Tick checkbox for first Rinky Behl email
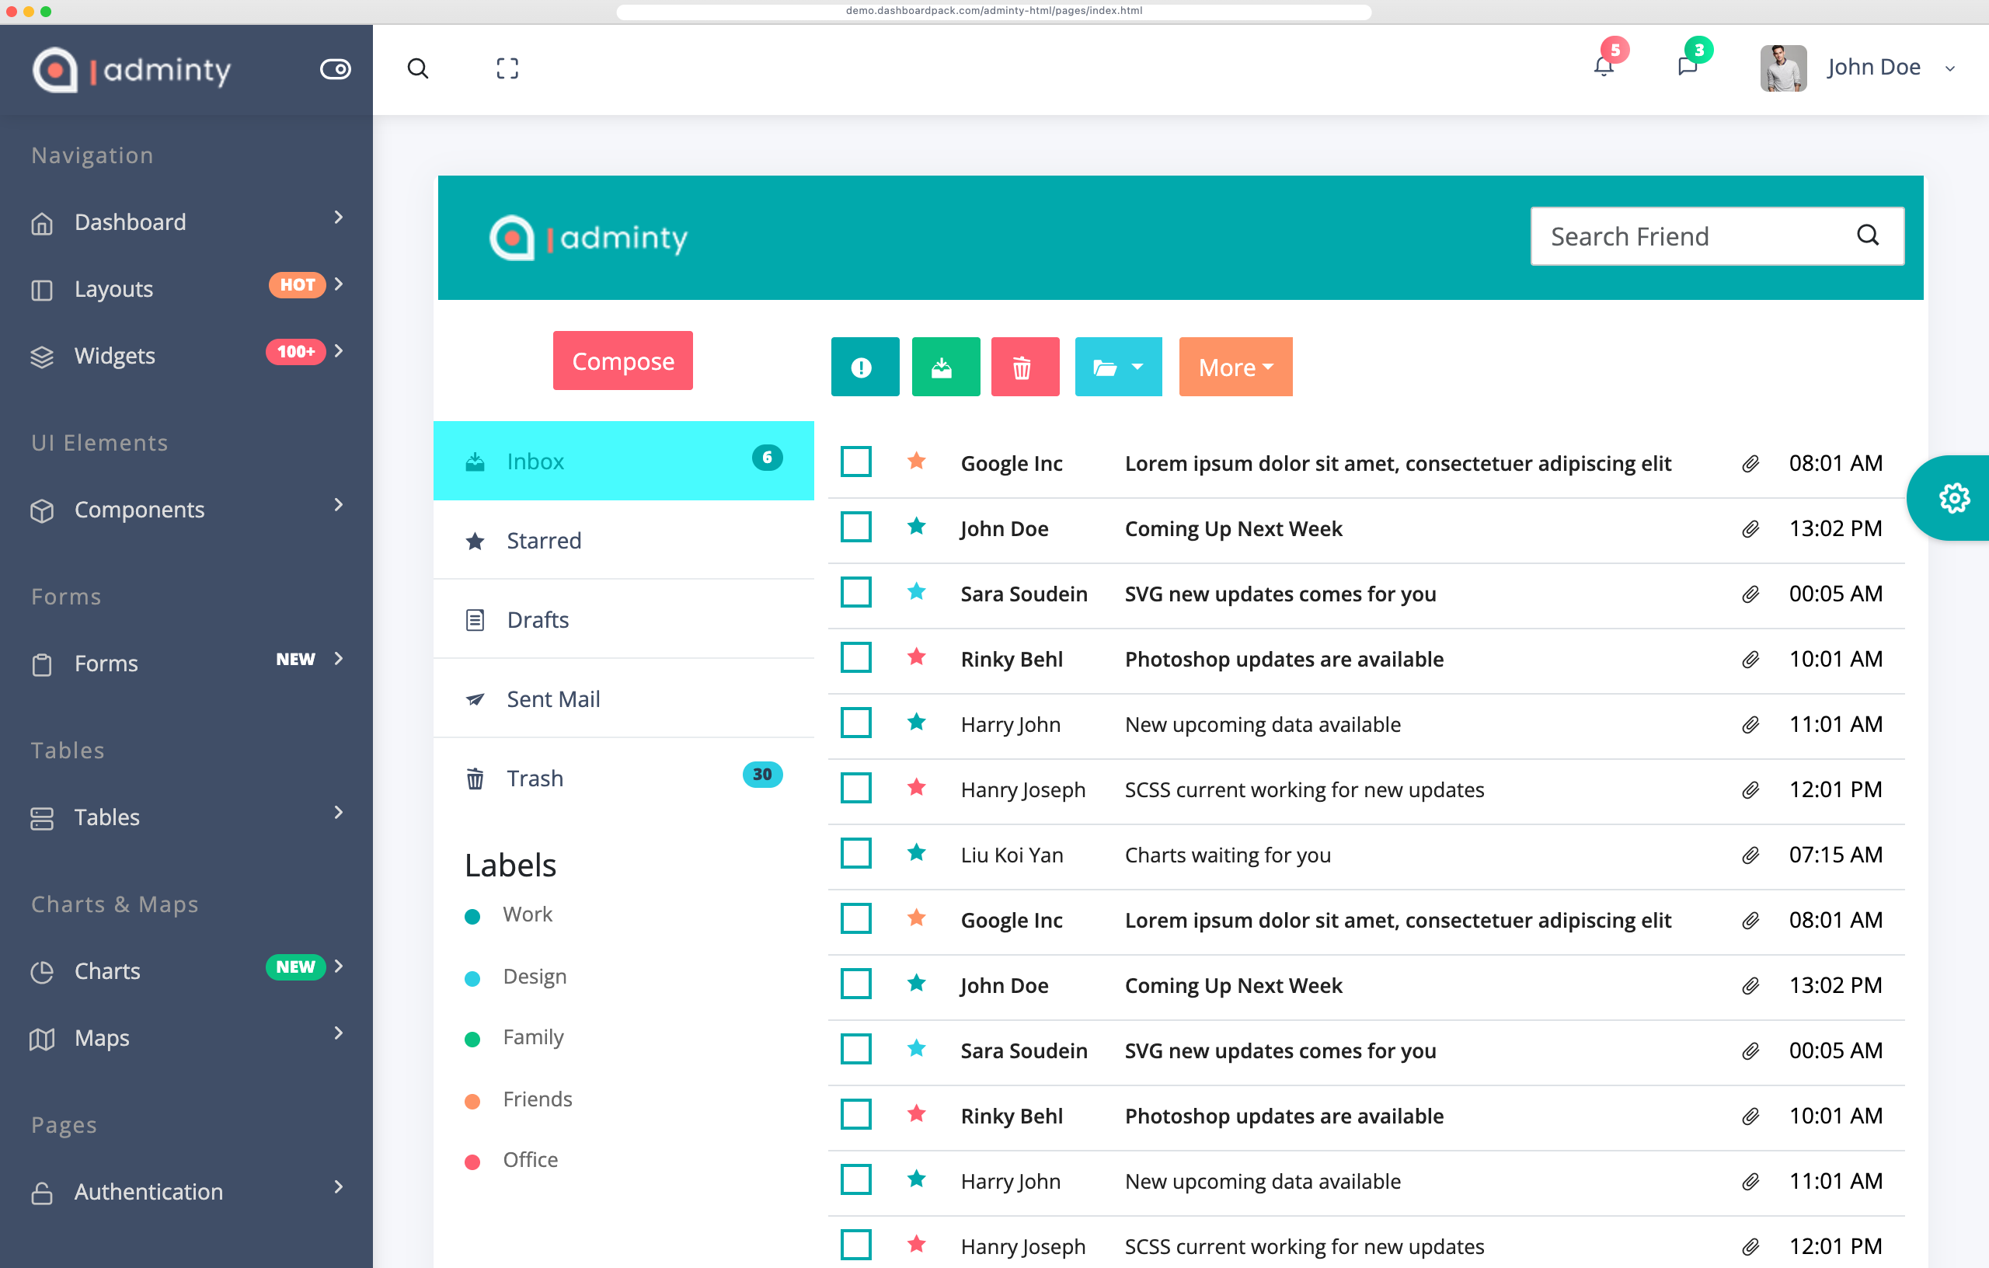 pyautogui.click(x=855, y=657)
